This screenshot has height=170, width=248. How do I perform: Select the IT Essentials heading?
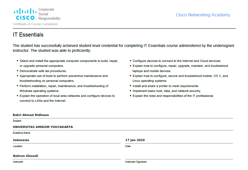pos(28,35)
